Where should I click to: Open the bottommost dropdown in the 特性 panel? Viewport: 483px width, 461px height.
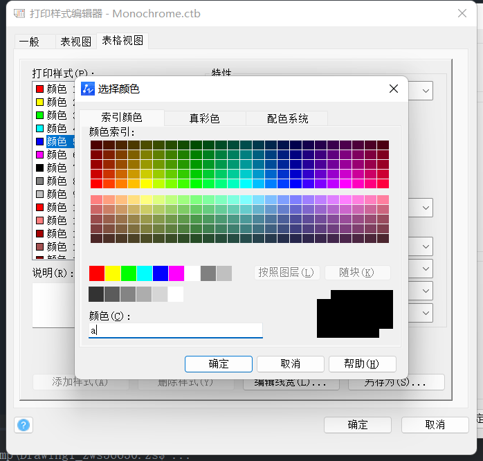coord(421,313)
